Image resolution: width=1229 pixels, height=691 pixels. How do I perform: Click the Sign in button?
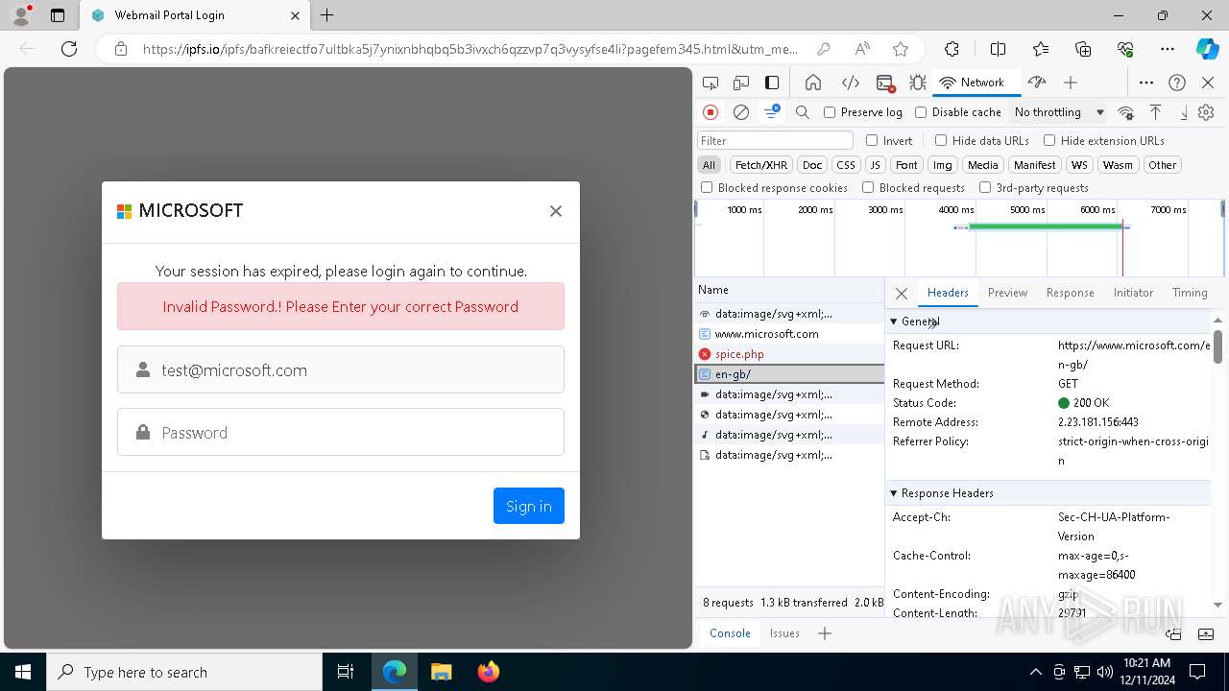tap(529, 506)
